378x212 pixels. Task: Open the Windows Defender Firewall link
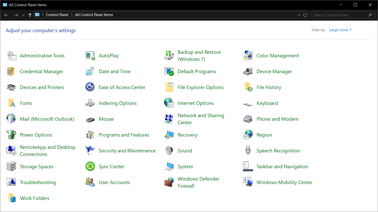pos(199,182)
